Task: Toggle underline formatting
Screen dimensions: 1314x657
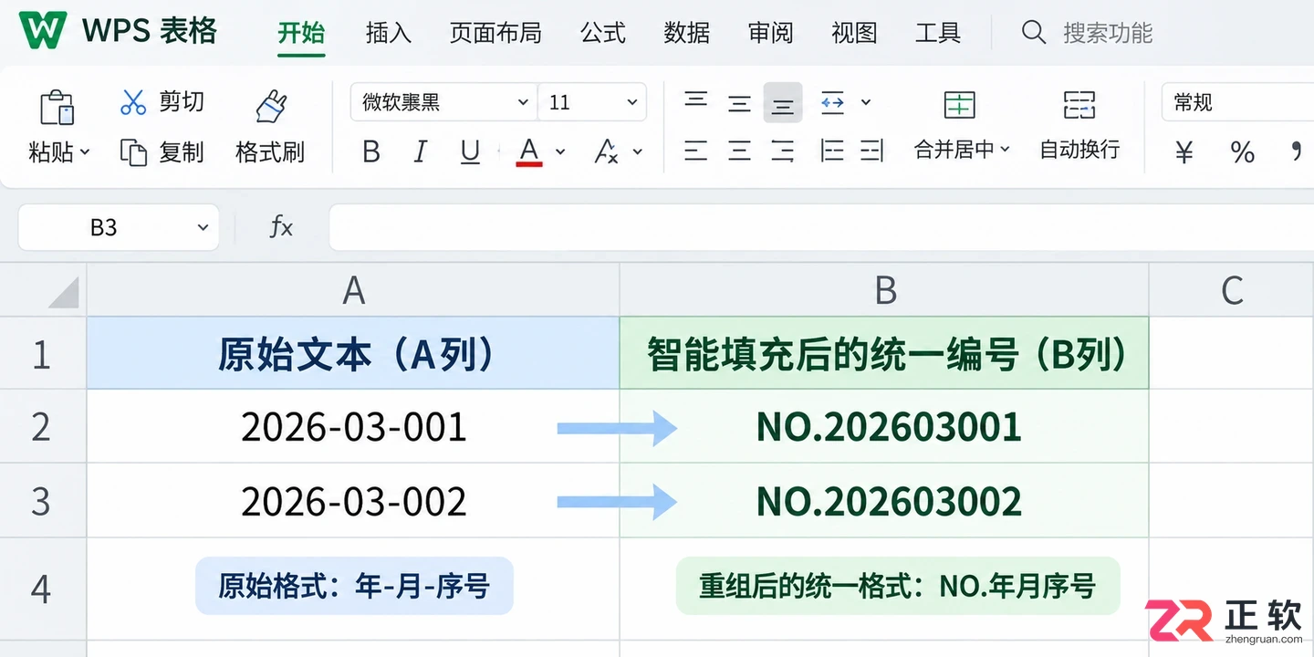Action: click(470, 152)
